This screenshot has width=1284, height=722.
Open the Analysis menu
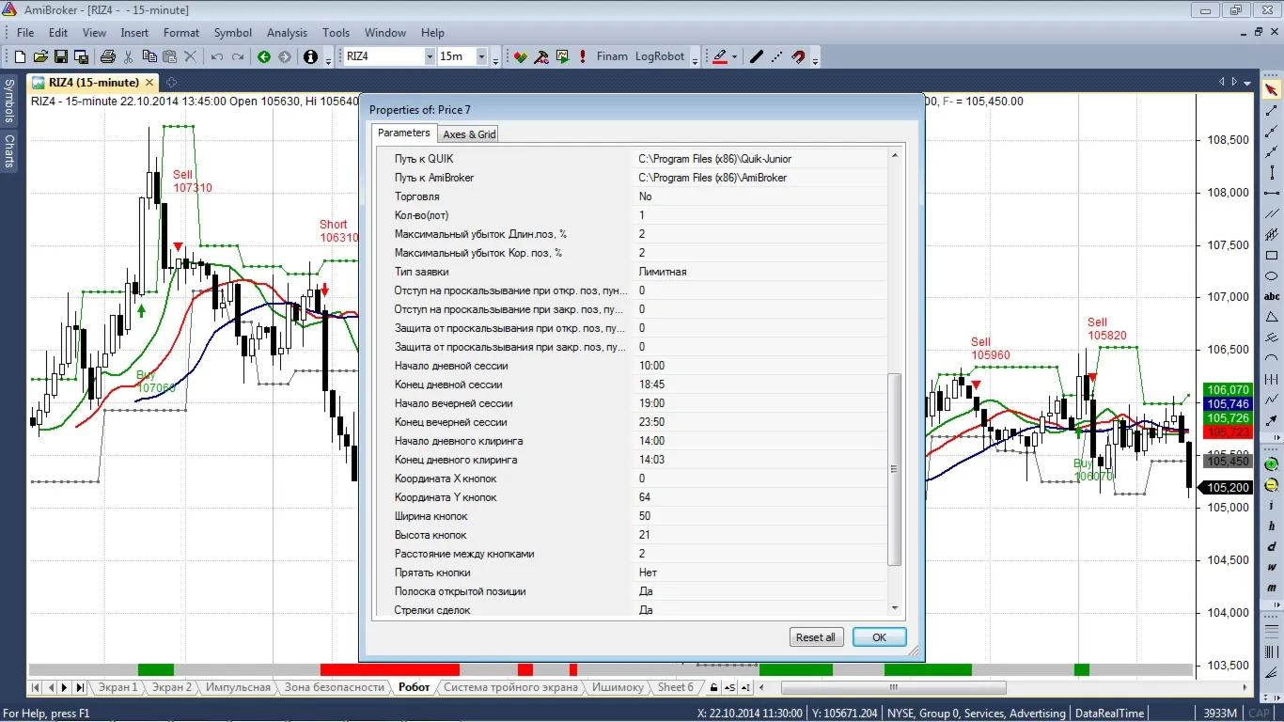click(287, 33)
